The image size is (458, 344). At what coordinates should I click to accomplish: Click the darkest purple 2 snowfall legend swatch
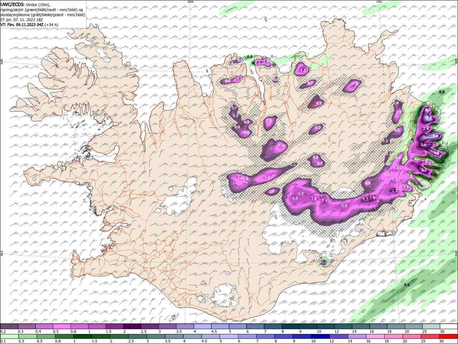point(132,326)
